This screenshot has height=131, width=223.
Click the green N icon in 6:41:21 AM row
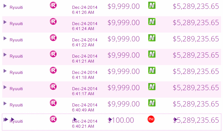pyautogui.click(x=152, y=54)
